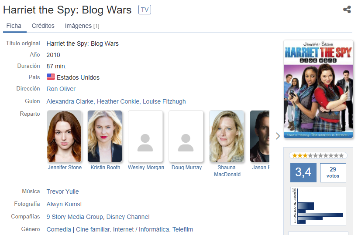Open Shauna MacDonald name link
The image size is (358, 235).
(227, 171)
